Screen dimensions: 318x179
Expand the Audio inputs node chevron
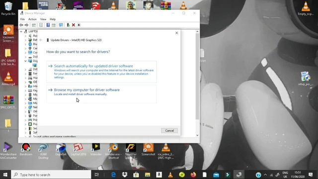[x=25, y=36]
